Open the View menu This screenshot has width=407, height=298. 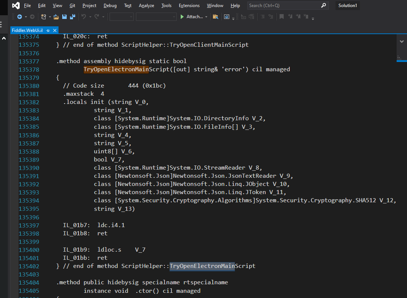tap(57, 6)
